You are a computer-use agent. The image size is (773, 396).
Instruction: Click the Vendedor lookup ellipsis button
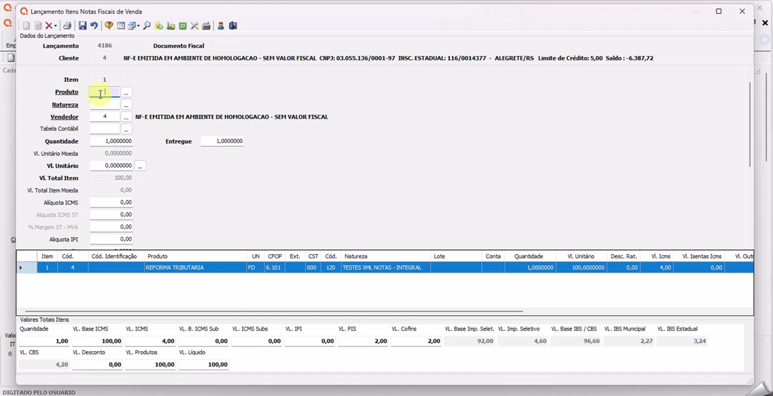126,117
